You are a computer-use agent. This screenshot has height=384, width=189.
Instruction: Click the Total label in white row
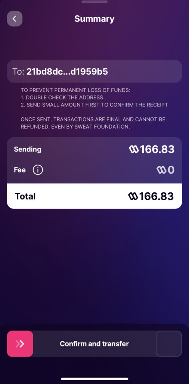pos(25,196)
